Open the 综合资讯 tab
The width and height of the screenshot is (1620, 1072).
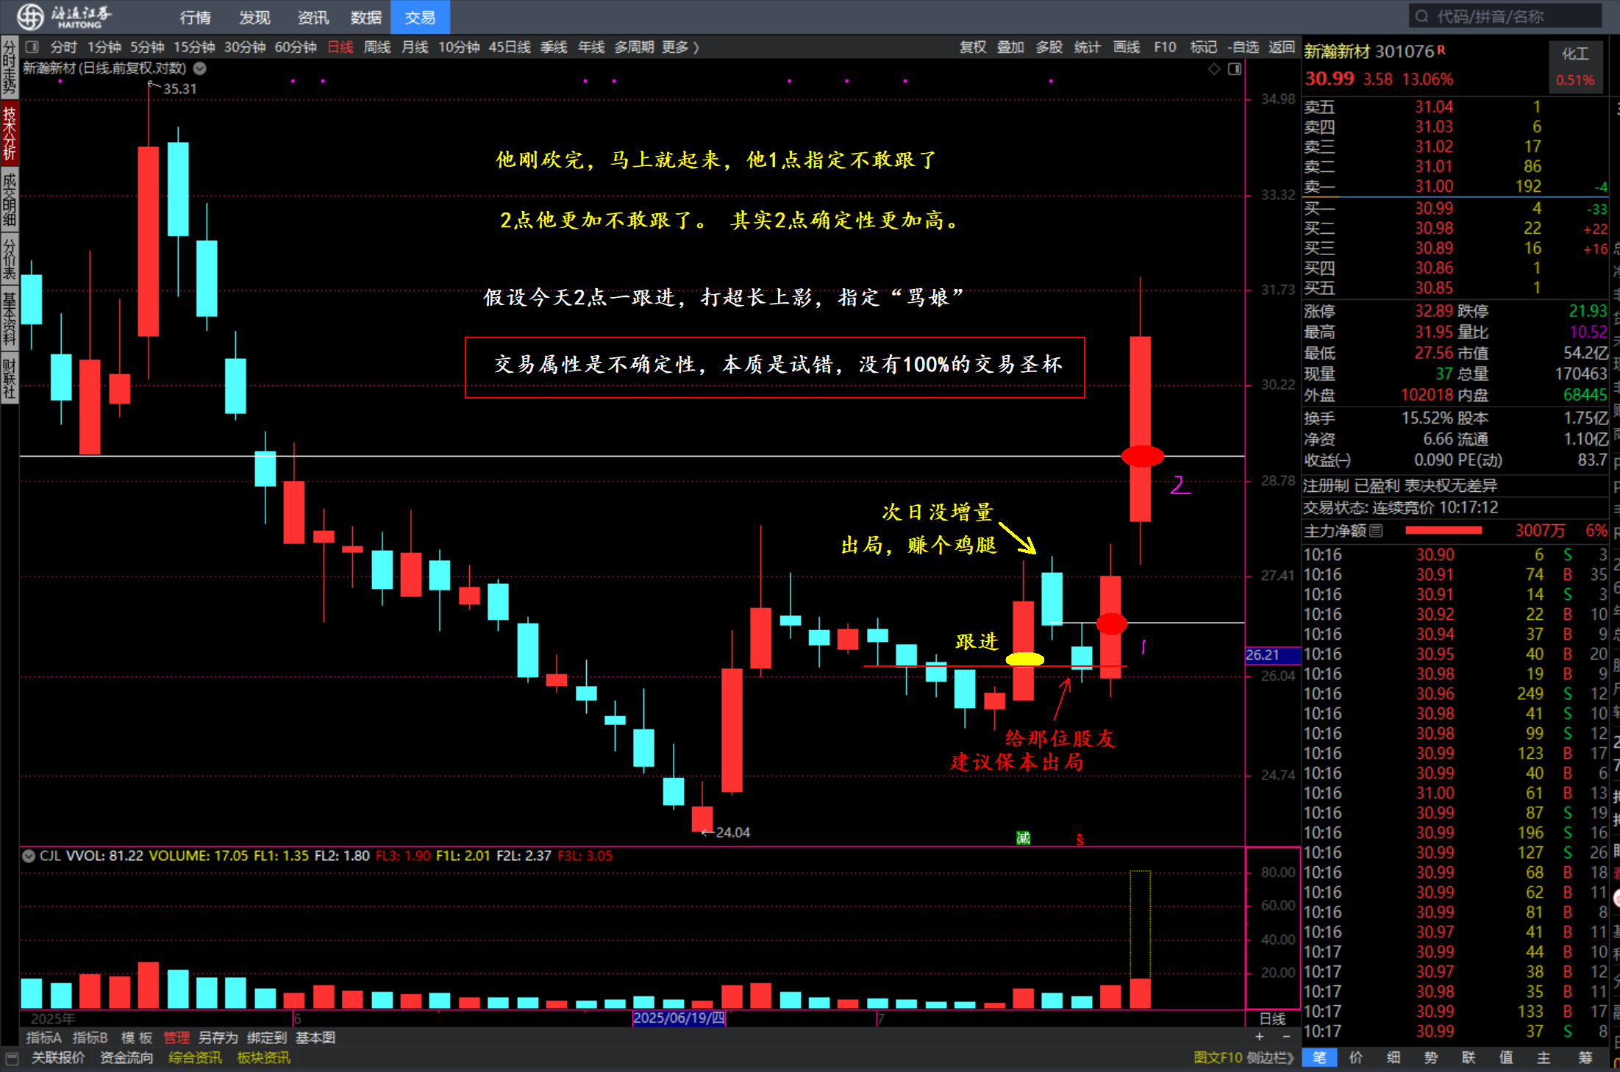195,1057
